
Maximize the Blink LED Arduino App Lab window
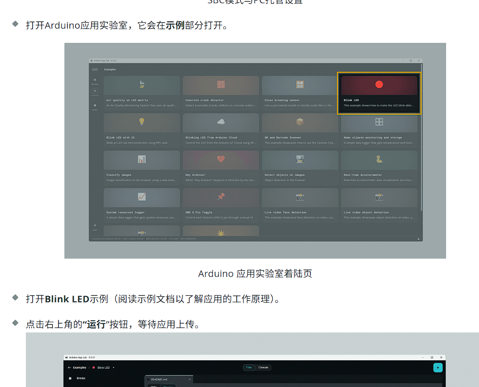tap(432, 357)
